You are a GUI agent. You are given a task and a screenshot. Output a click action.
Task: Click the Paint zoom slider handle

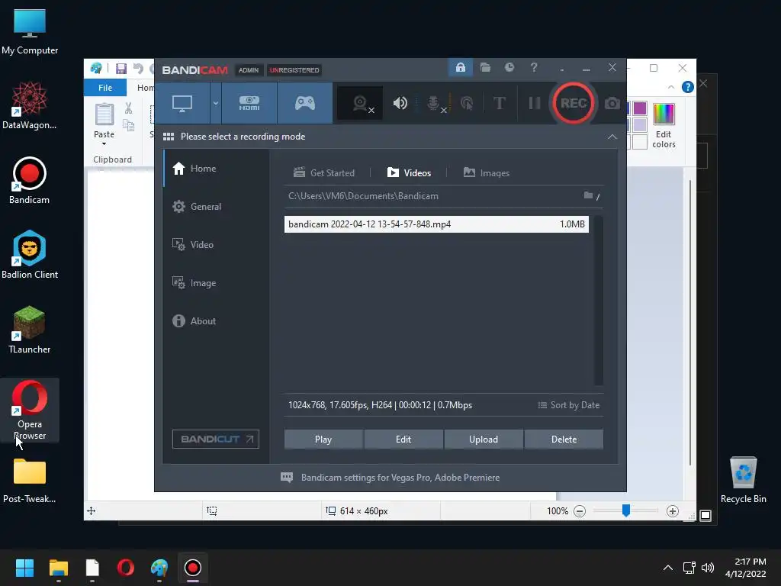point(626,510)
